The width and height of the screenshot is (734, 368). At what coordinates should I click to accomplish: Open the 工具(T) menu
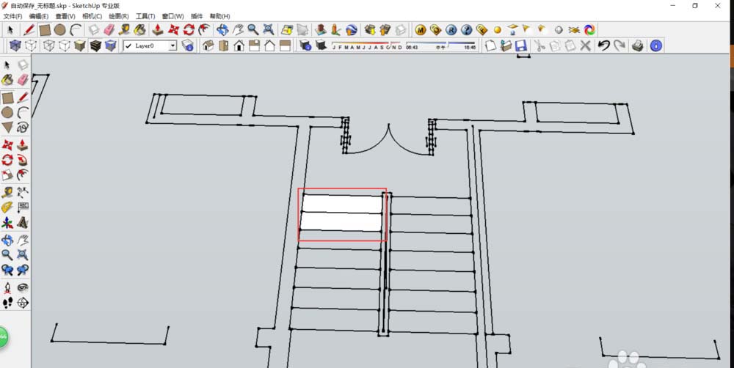(145, 16)
